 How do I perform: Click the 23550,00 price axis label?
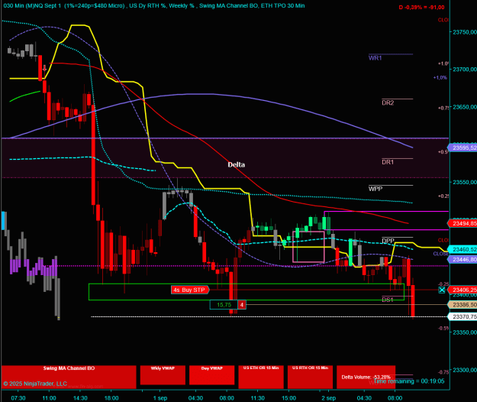point(465,182)
